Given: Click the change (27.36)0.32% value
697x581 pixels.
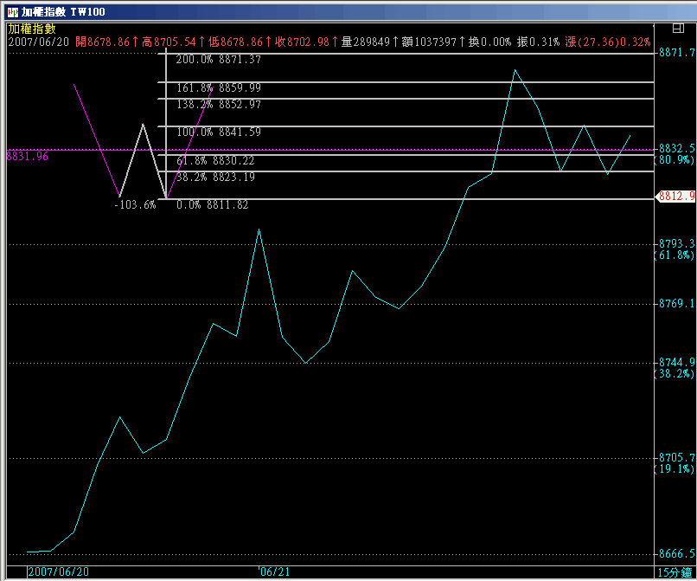Looking at the screenshot, I should click(614, 42).
